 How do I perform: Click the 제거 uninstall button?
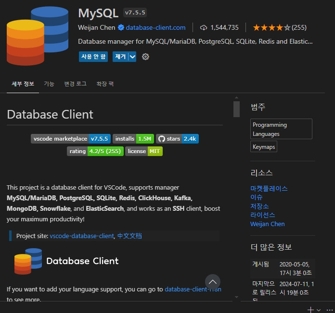(120, 57)
